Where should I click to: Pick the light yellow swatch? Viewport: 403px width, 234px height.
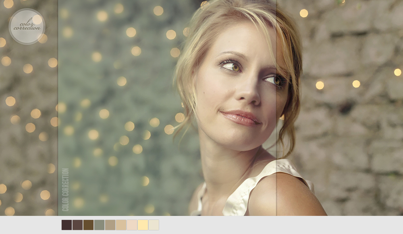pyautogui.click(x=143, y=225)
